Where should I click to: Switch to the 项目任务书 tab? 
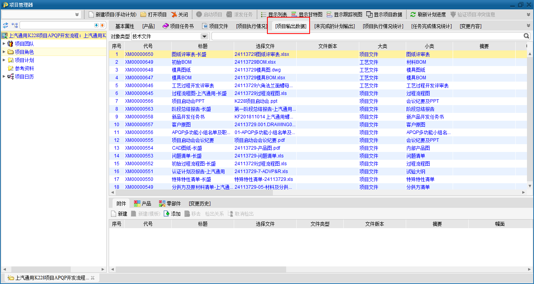178,26
